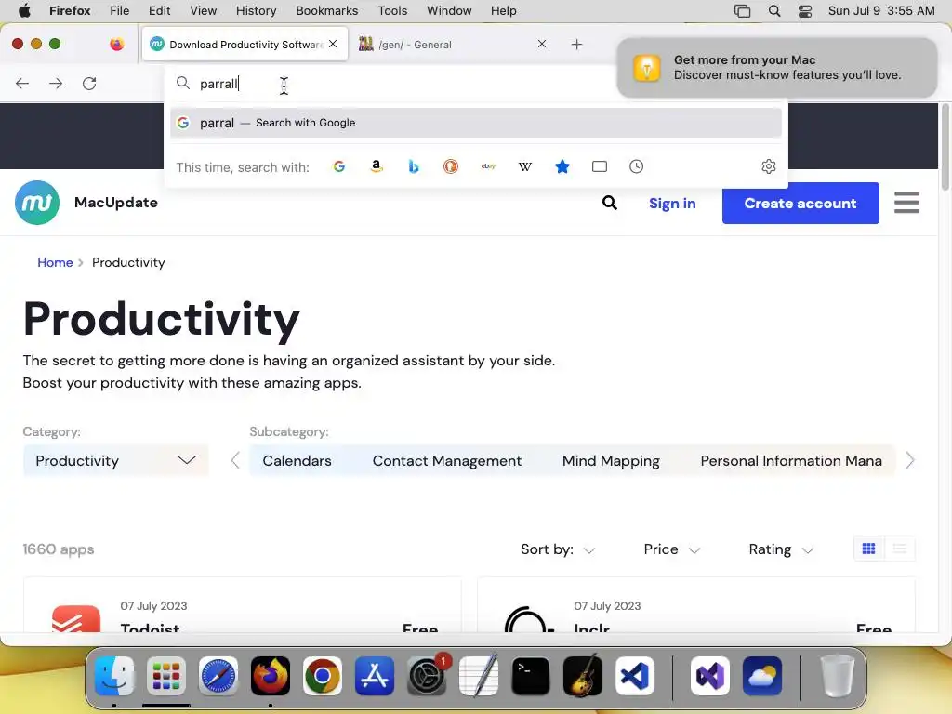
Task: Open a new tab with plus button
Action: pyautogui.click(x=576, y=45)
